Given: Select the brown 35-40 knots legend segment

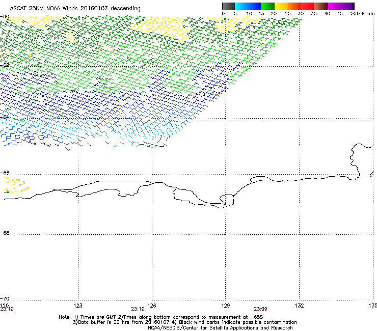Looking at the screenshot, I should pyautogui.click(x=321, y=6).
